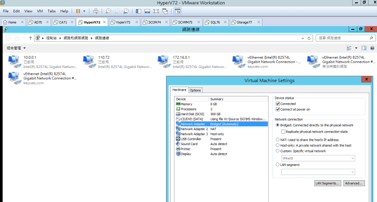Toggle Connect at power on checkbox
Screen dimensions: 377x202
tap(277, 109)
